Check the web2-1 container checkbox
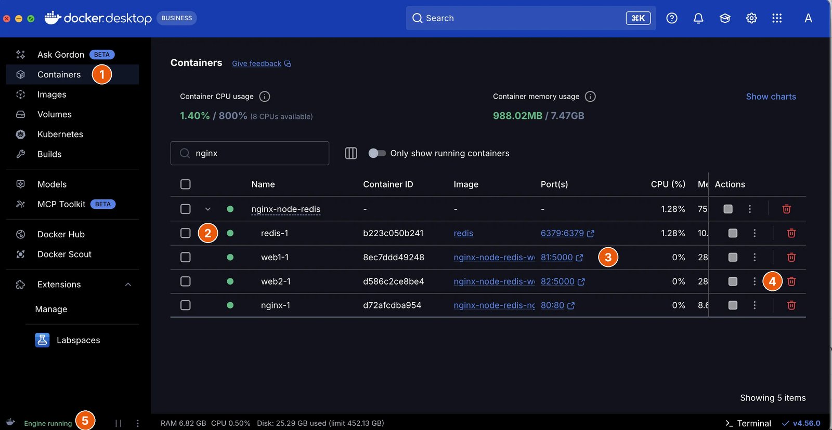Viewport: 832px width, 430px height. coord(186,281)
